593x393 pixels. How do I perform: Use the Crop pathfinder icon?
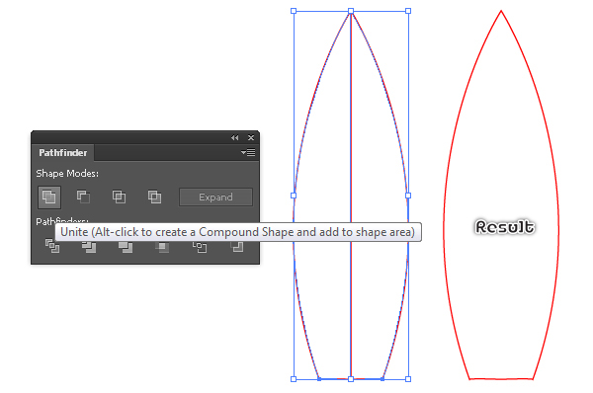[162, 247]
